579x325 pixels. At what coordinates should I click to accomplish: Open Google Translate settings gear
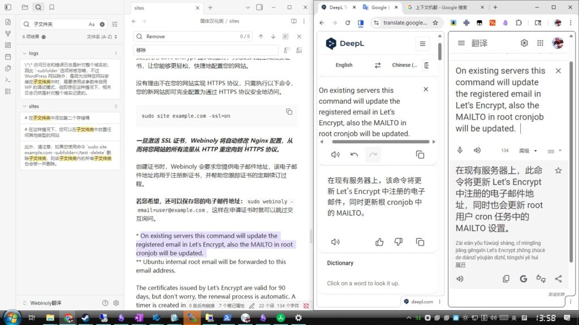[524, 43]
